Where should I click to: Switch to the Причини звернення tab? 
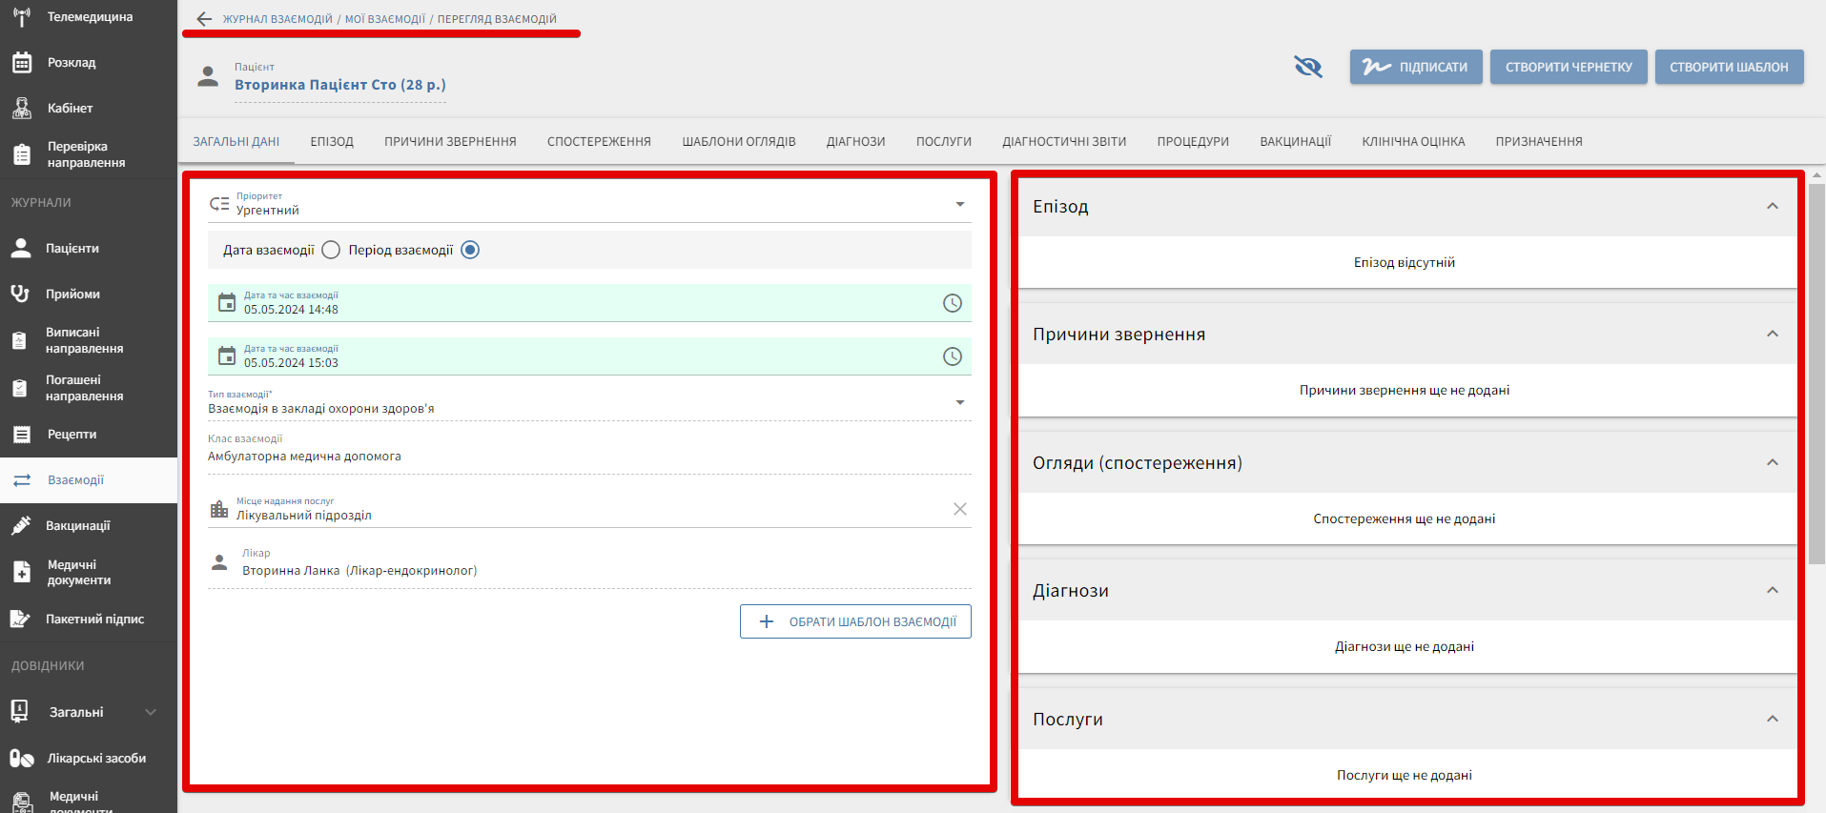click(x=450, y=142)
